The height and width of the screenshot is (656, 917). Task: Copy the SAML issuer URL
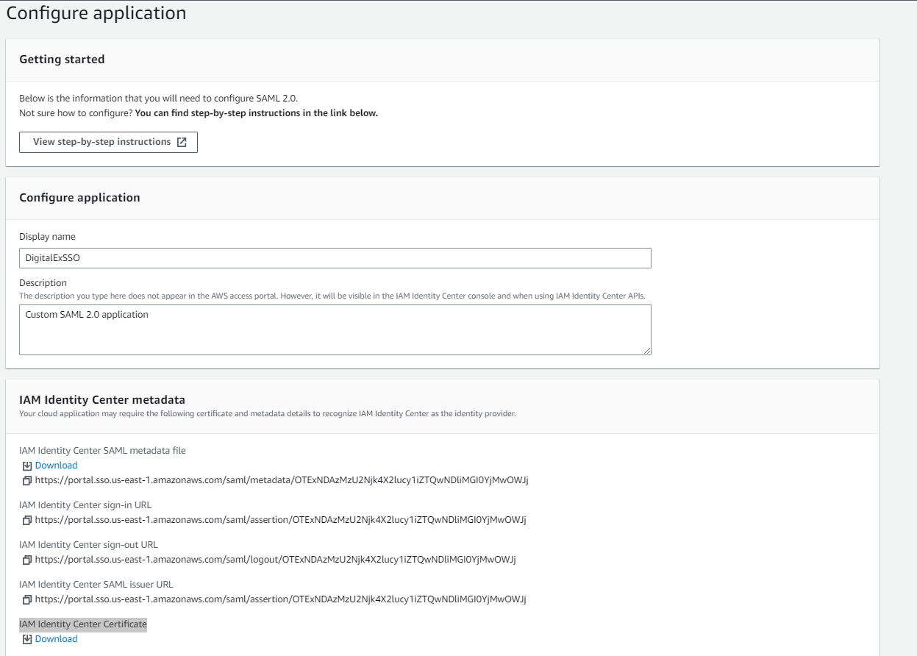[27, 599]
